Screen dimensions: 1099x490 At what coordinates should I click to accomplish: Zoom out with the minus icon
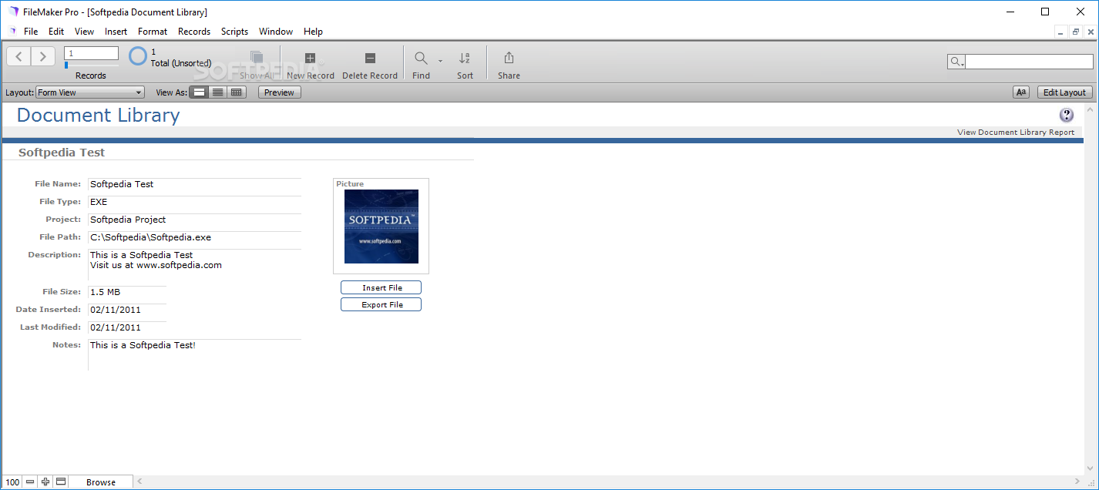coord(30,482)
